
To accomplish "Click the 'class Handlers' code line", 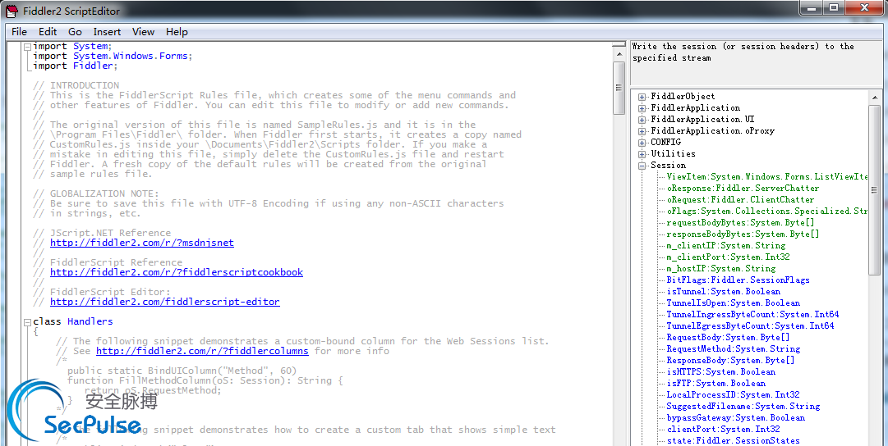I will point(73,321).
